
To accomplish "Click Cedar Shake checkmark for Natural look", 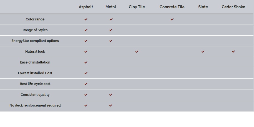I will (233, 52).
